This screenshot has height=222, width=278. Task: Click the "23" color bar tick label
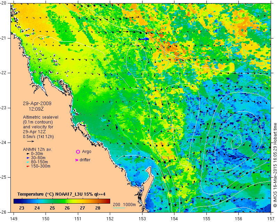pos(22,208)
